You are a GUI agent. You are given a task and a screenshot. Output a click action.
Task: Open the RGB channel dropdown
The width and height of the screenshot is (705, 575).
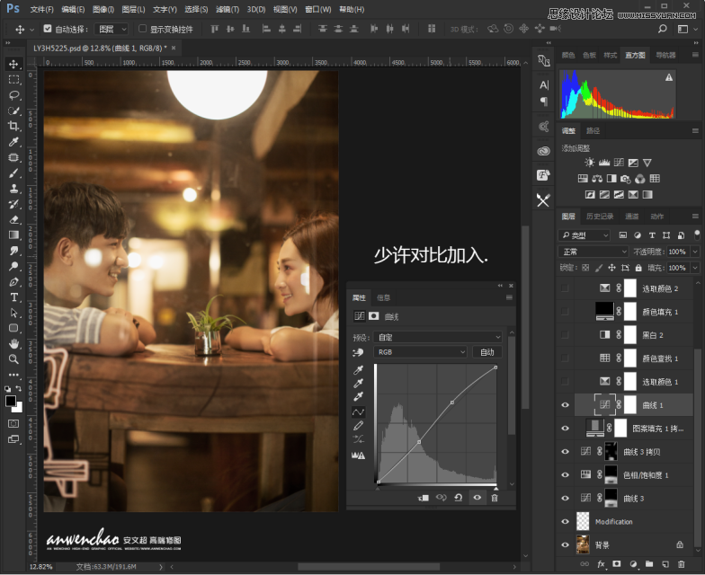pos(420,352)
